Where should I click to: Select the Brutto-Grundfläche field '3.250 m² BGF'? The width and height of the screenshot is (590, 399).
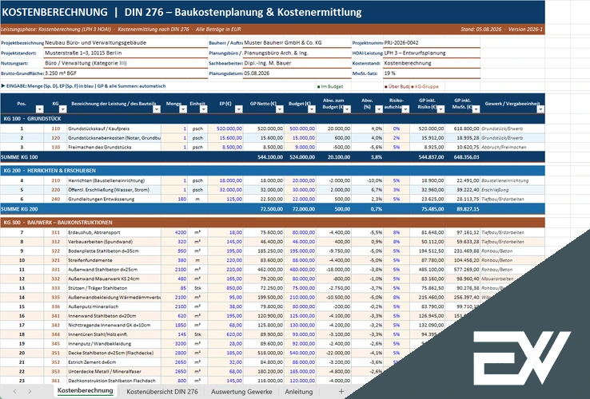coord(126,73)
